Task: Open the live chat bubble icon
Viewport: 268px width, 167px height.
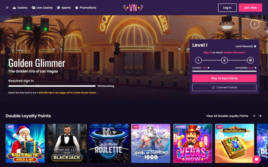Action: click(x=256, y=159)
